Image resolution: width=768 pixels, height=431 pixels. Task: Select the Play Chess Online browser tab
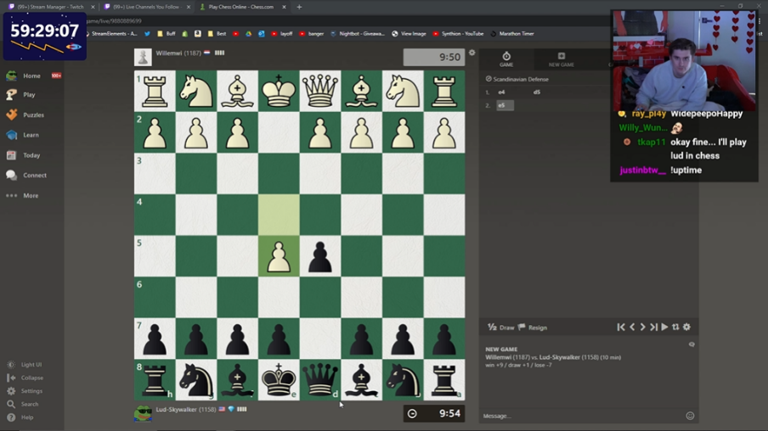click(240, 7)
